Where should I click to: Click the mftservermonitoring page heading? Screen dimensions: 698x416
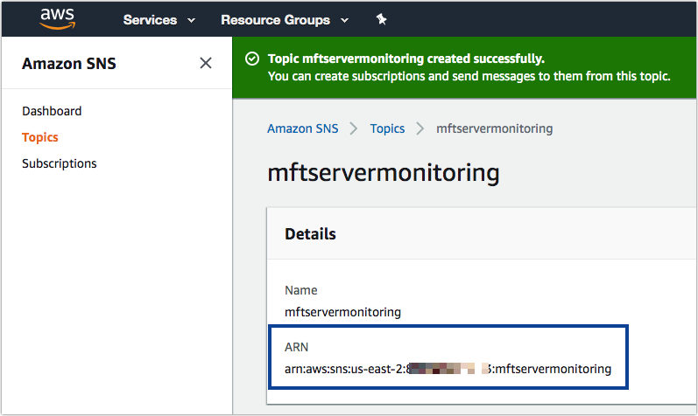[x=383, y=172]
